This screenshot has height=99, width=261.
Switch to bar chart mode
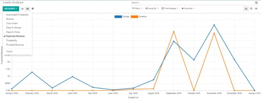coord(22,8)
